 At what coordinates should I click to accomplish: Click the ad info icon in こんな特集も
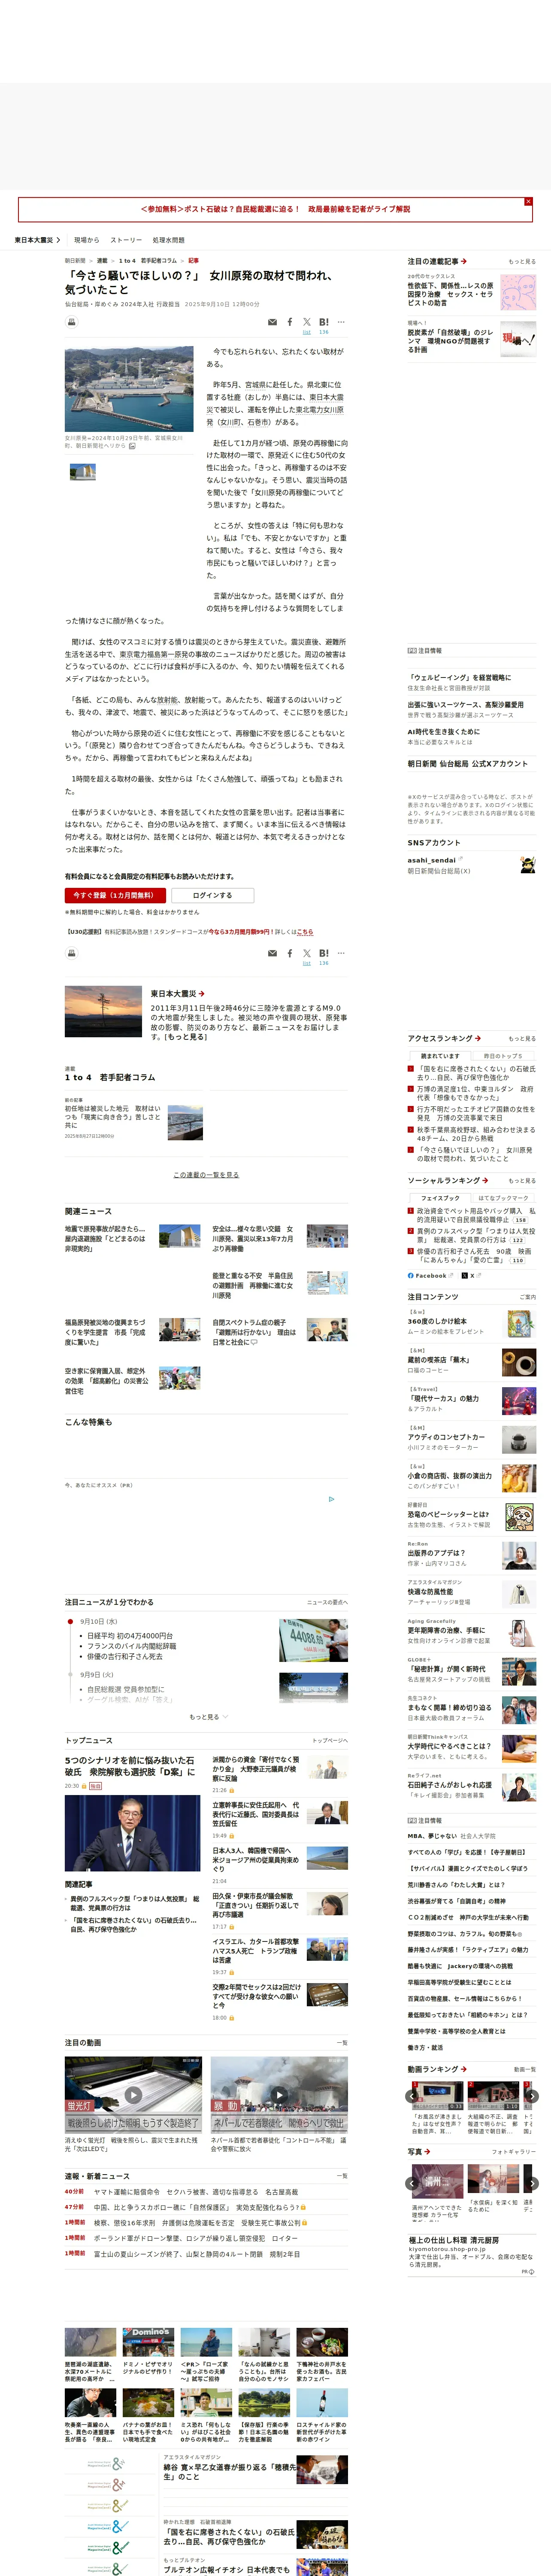331,1498
